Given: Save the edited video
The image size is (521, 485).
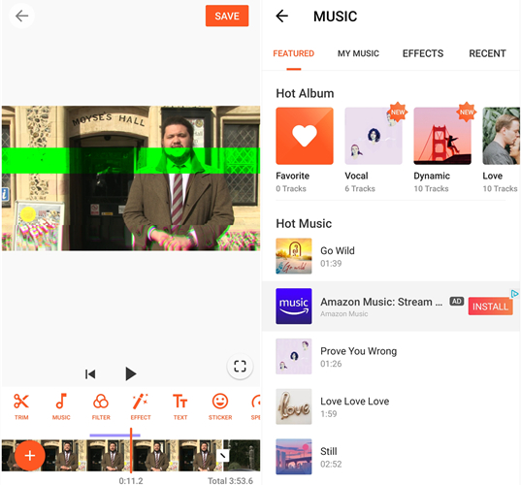Looking at the screenshot, I should (x=227, y=16).
